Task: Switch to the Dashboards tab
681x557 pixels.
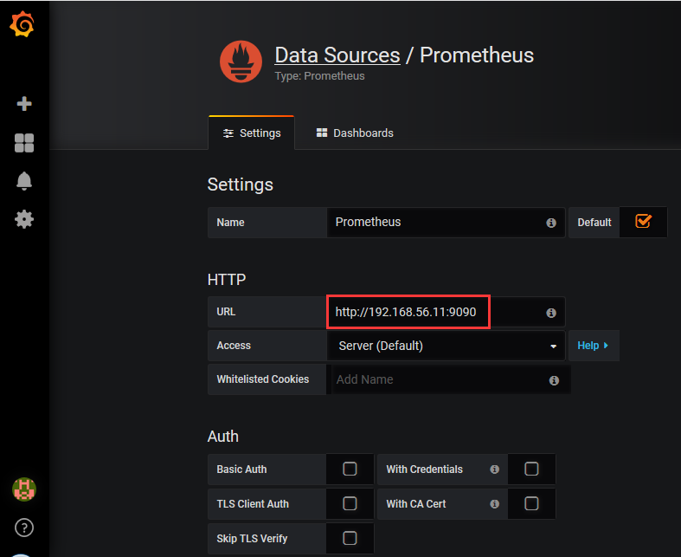Action: [355, 133]
